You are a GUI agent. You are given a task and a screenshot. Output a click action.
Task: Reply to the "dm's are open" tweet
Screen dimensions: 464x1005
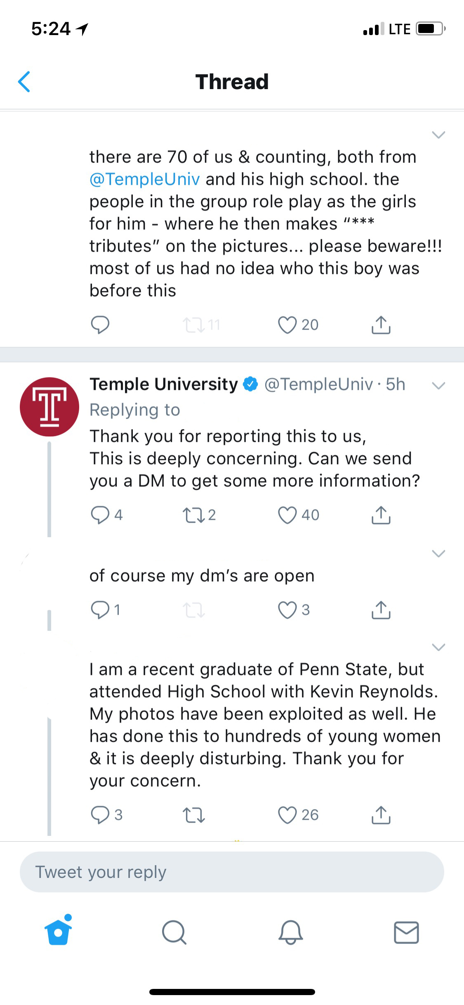pyautogui.click(x=100, y=610)
